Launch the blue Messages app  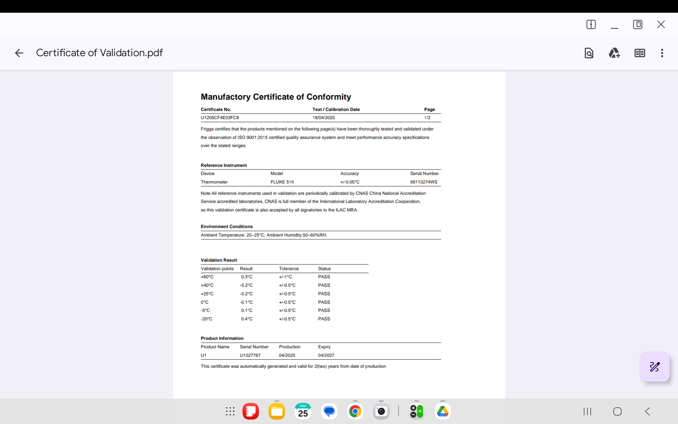click(x=329, y=411)
